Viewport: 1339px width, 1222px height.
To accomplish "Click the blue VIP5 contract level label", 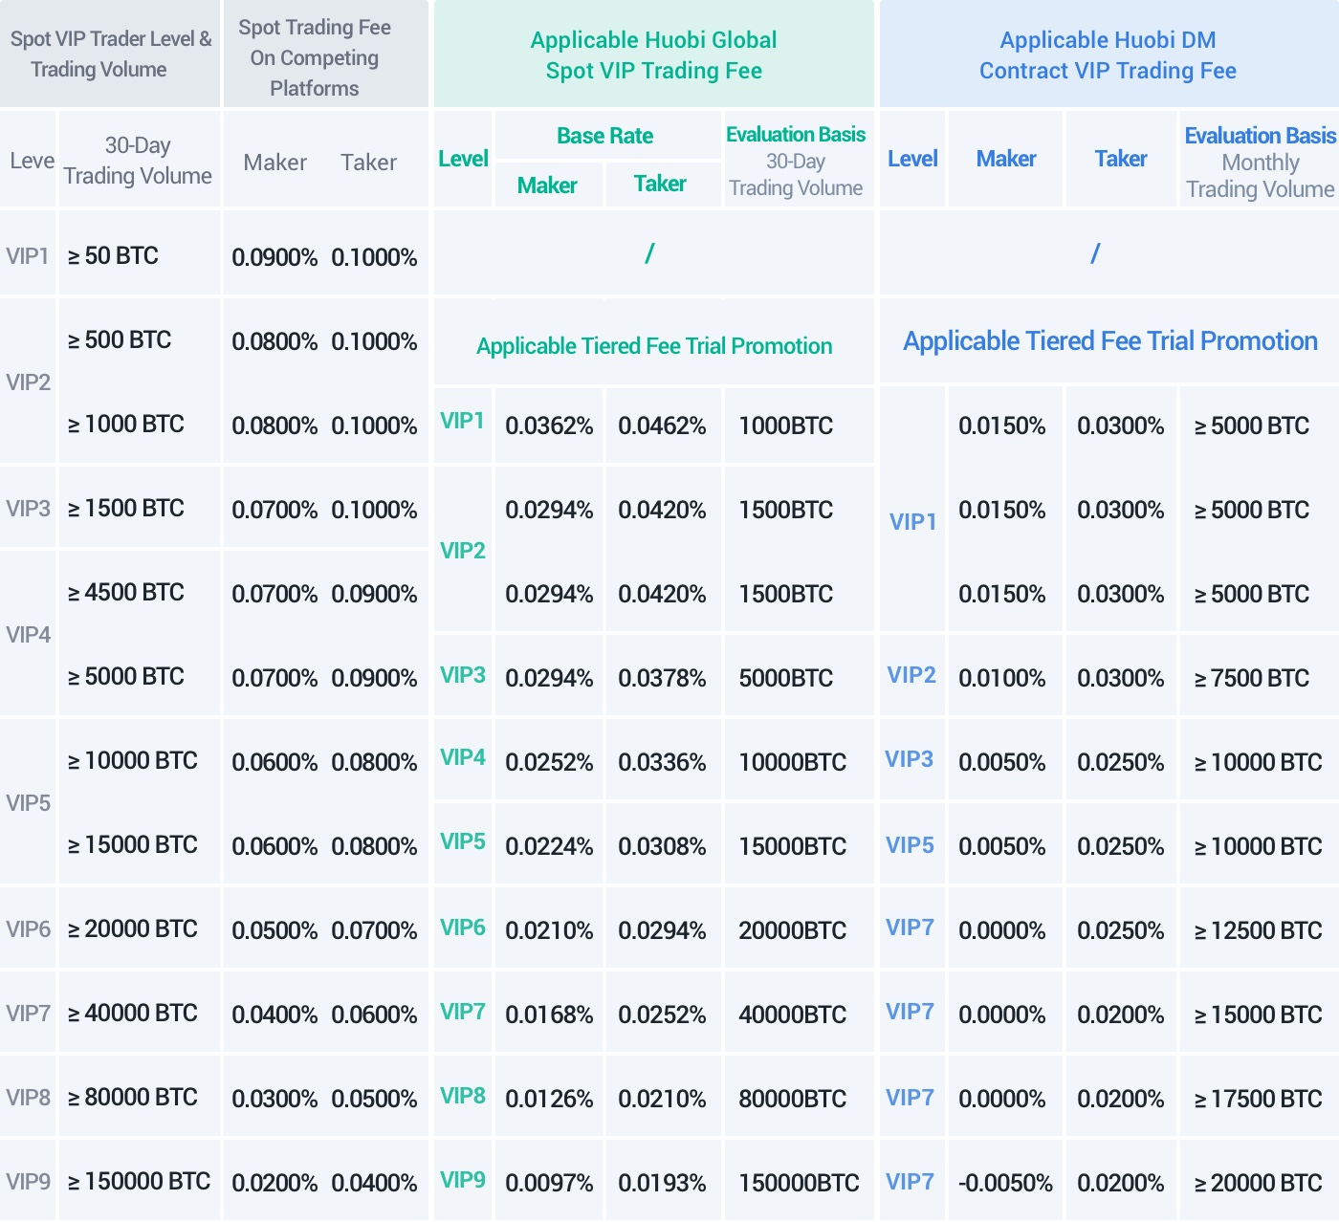I will click(910, 845).
